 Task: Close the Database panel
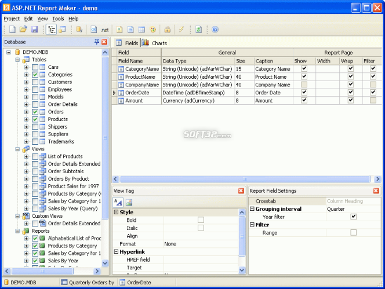(x=104, y=42)
